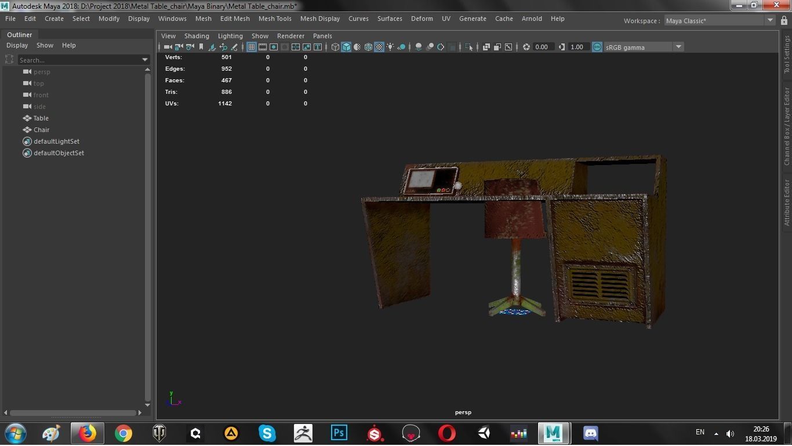Click the Bookmarks icon in panel toolbar
Viewport: 792px width, 446px height.
coord(201,47)
